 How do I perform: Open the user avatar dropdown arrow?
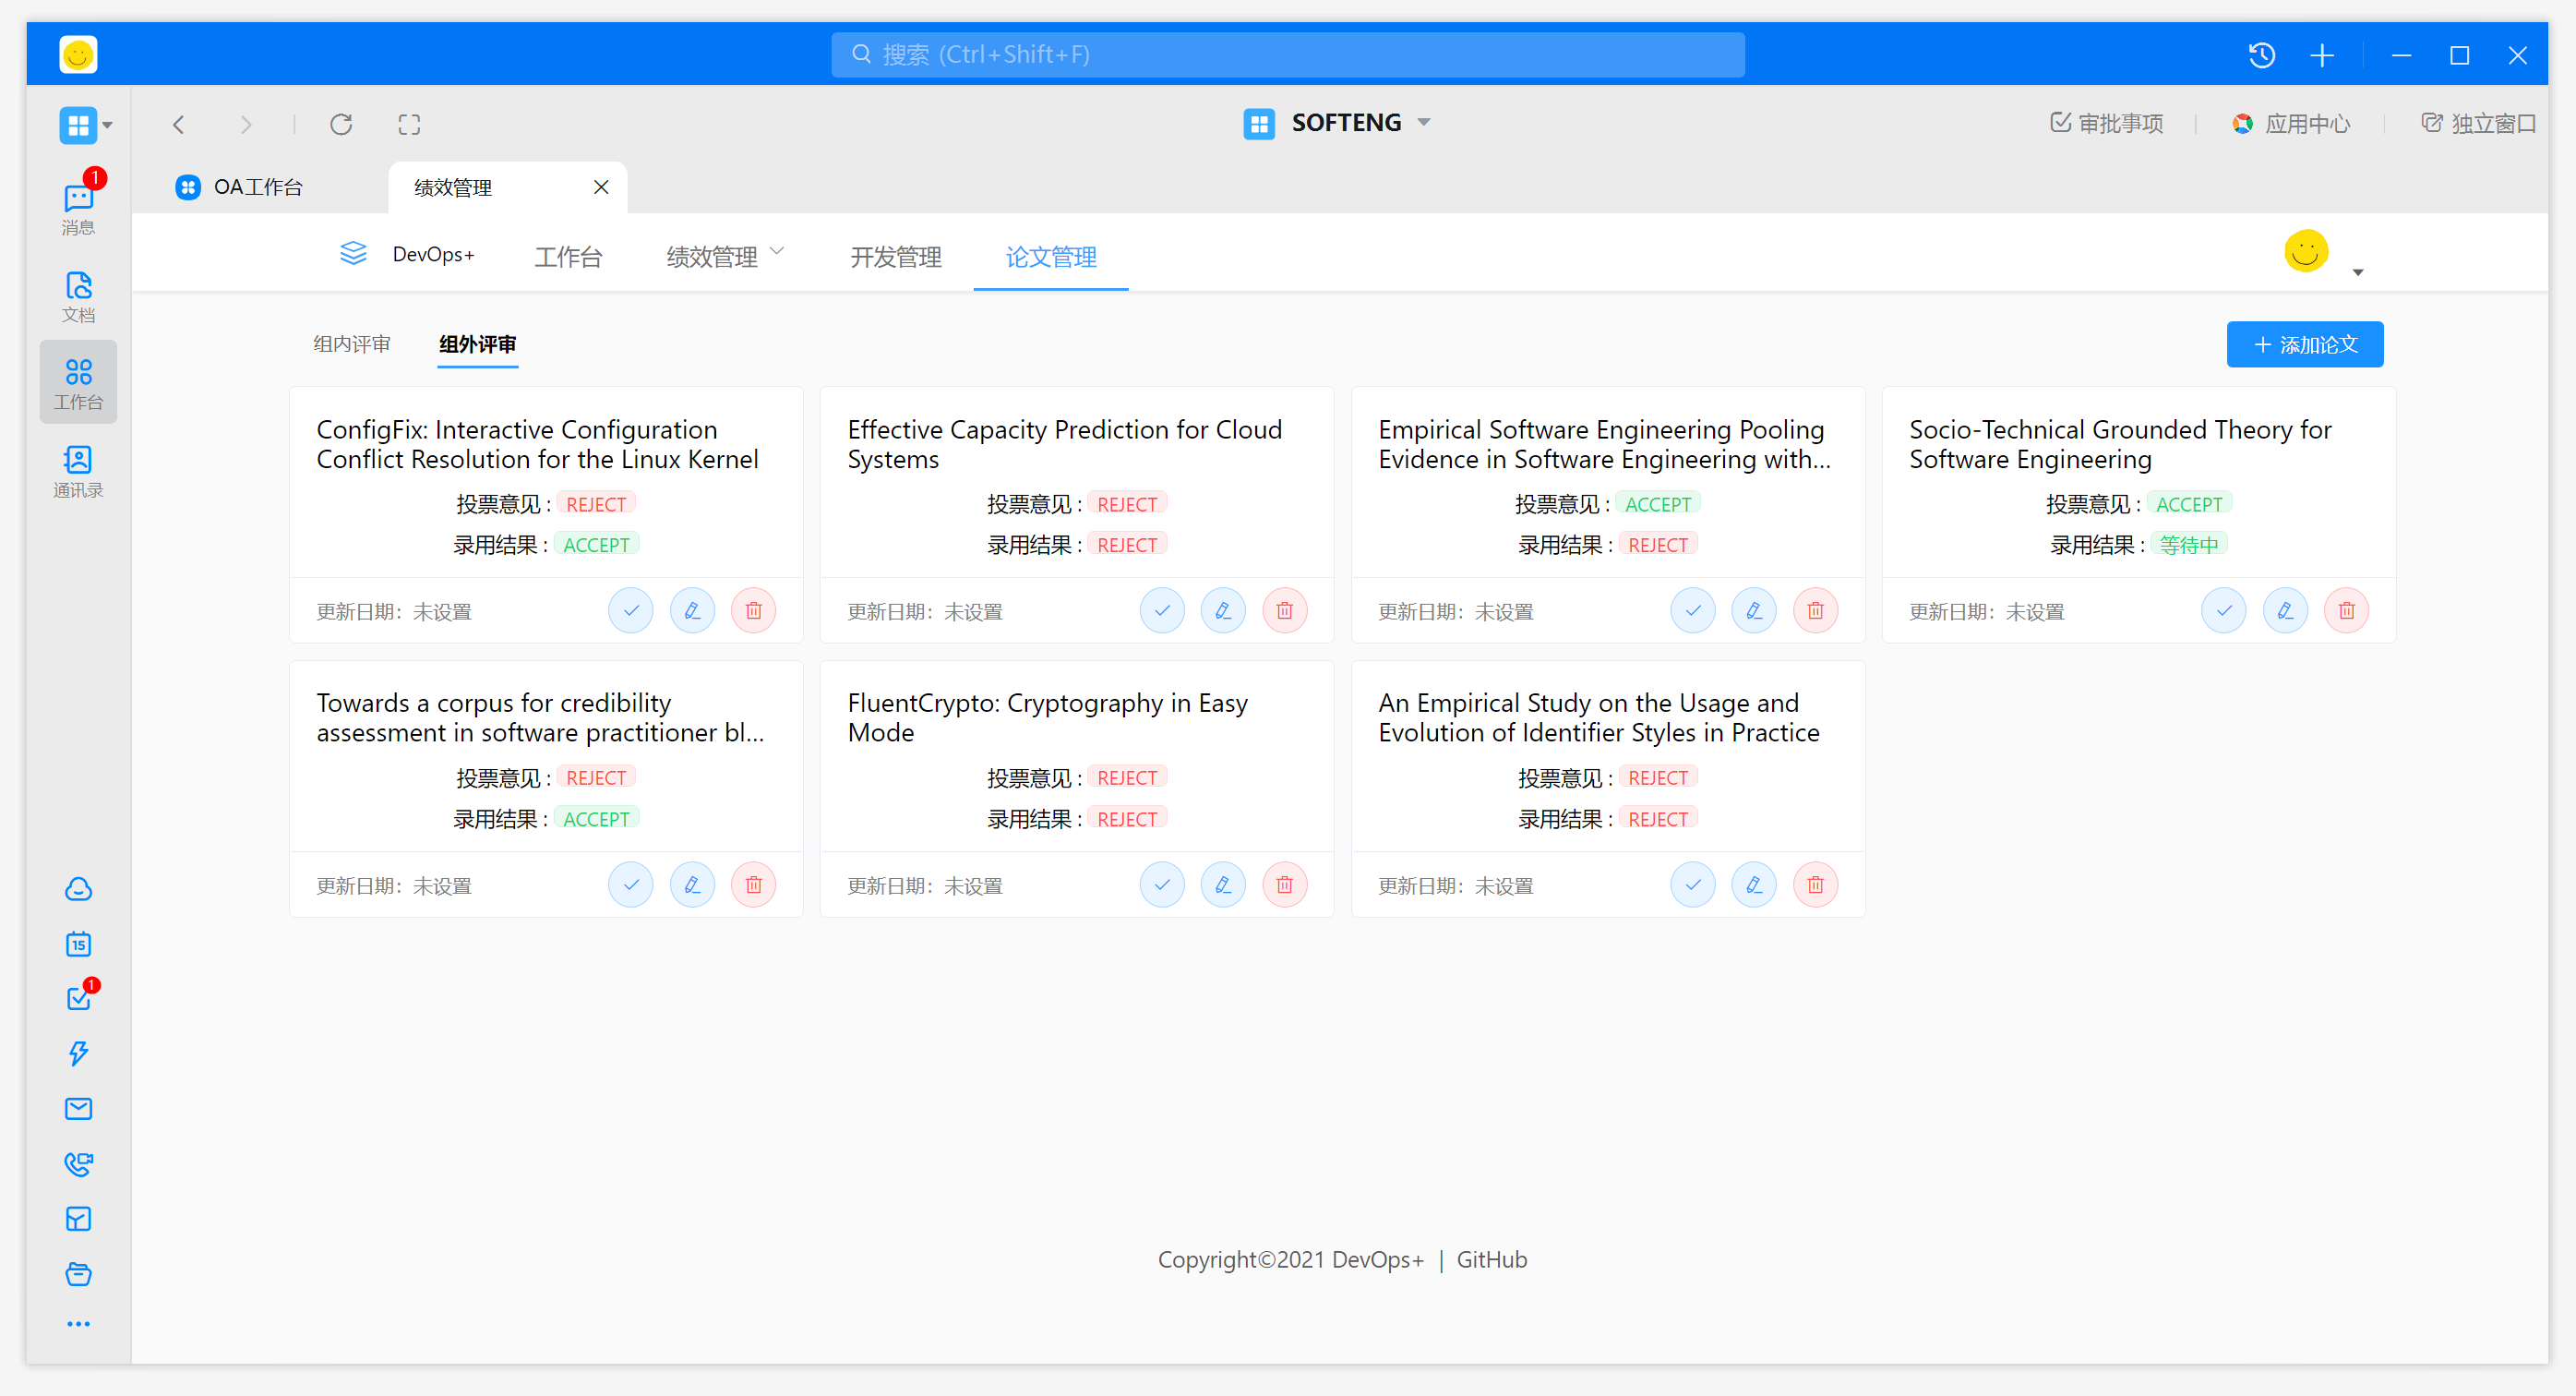pyautogui.click(x=2357, y=272)
